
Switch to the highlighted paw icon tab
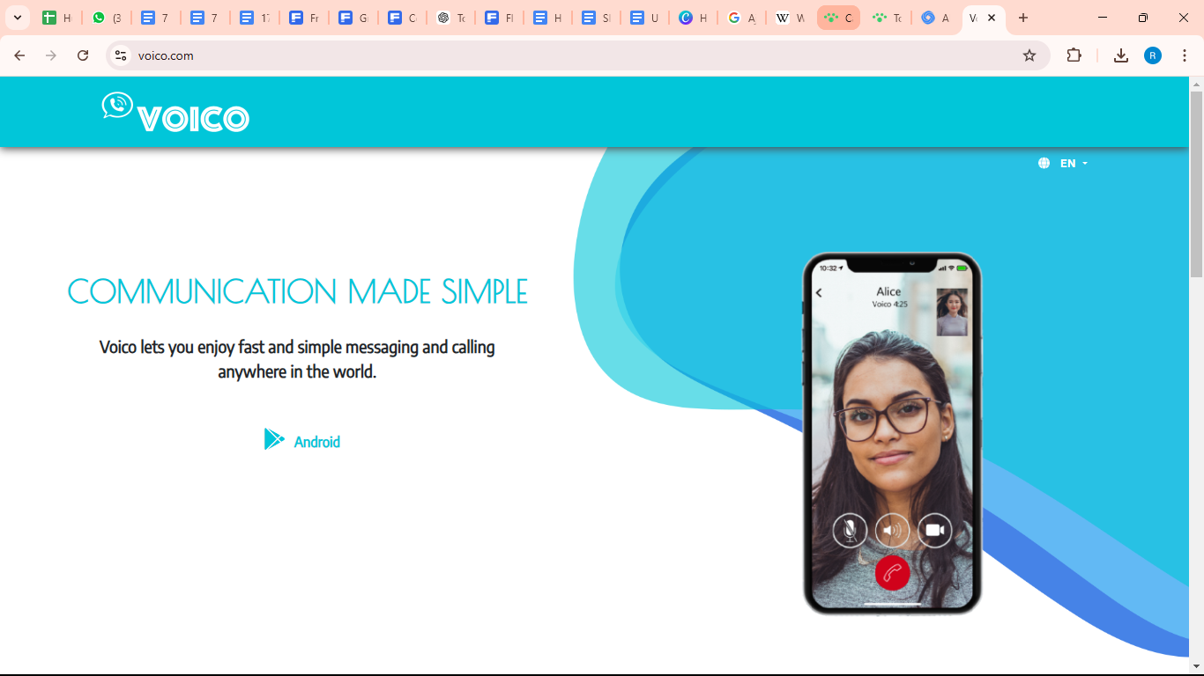point(838,18)
